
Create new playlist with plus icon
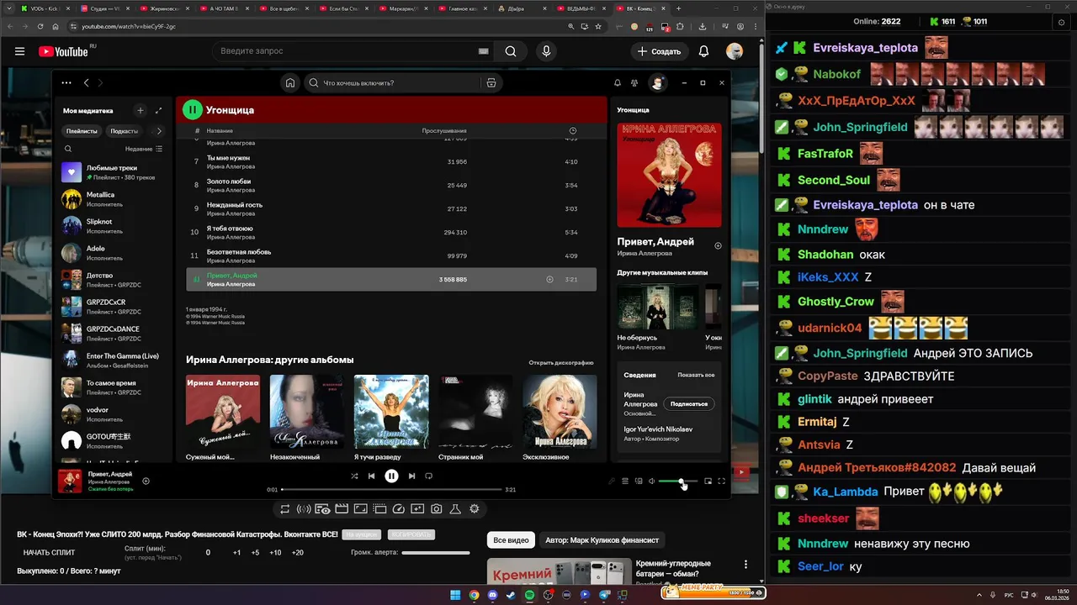[141, 110]
